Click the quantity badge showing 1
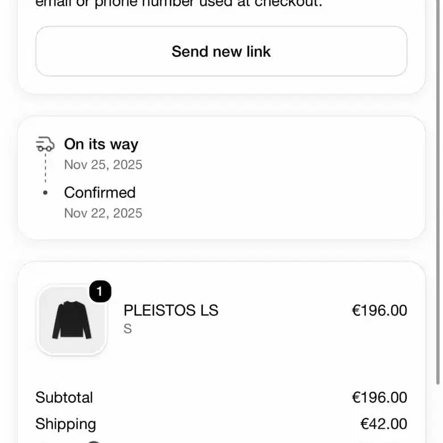The width and height of the screenshot is (443, 443). point(100,291)
